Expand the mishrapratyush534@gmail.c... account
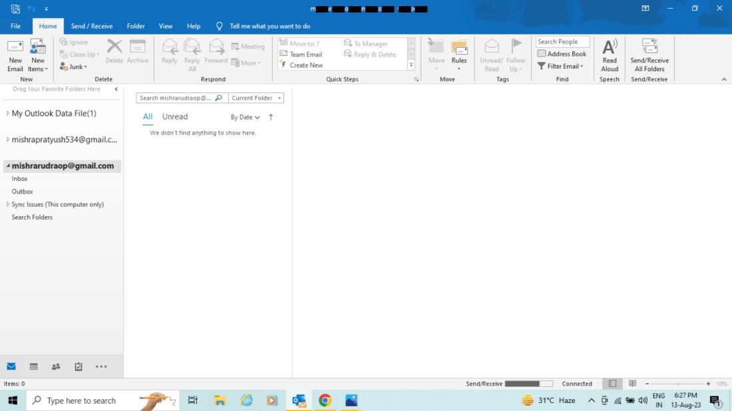Screen dimensions: 732x411 [x=7, y=140]
